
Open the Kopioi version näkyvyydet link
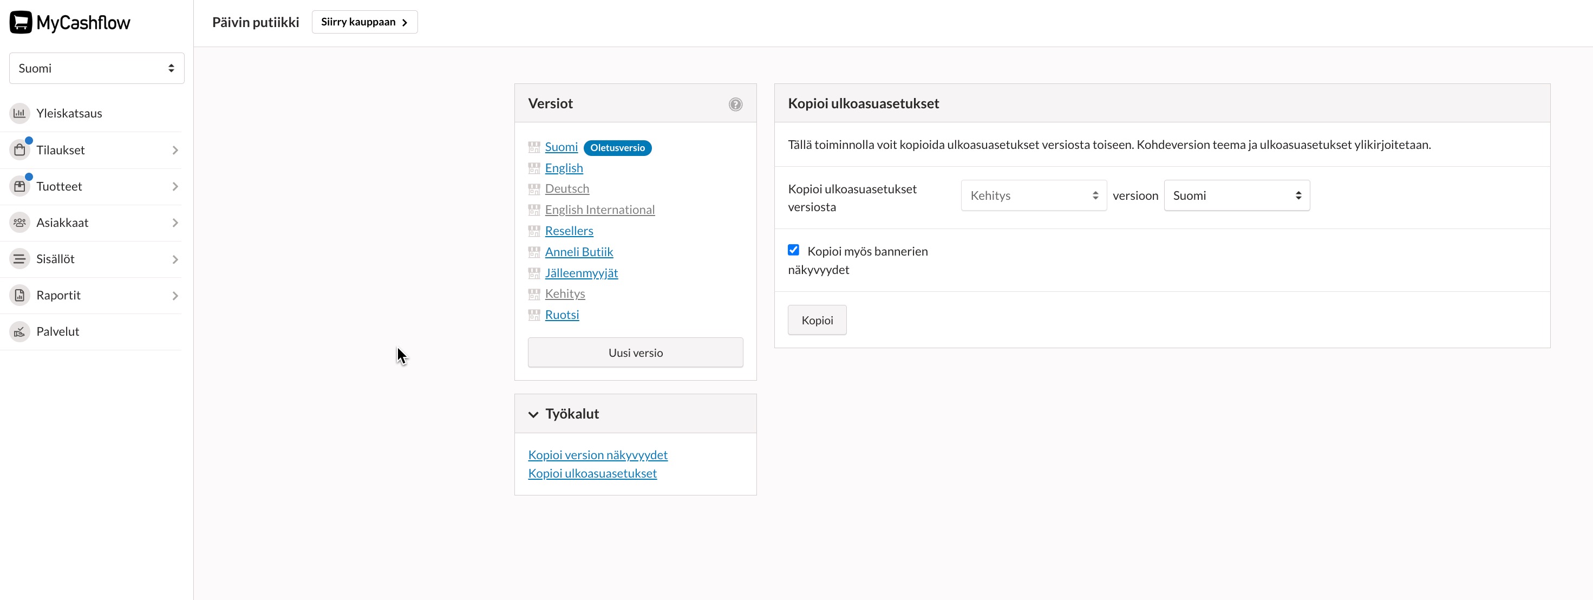tap(597, 455)
